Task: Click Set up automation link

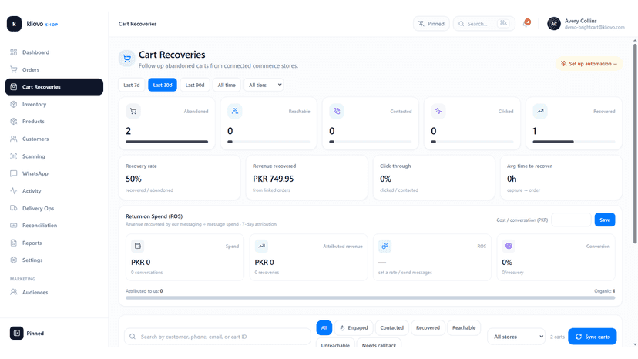Action: pyautogui.click(x=589, y=63)
